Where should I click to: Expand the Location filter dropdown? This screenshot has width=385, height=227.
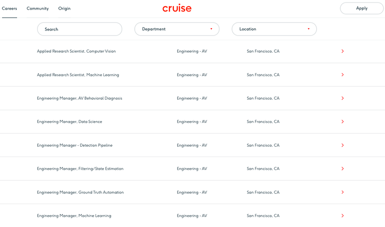tap(274, 29)
